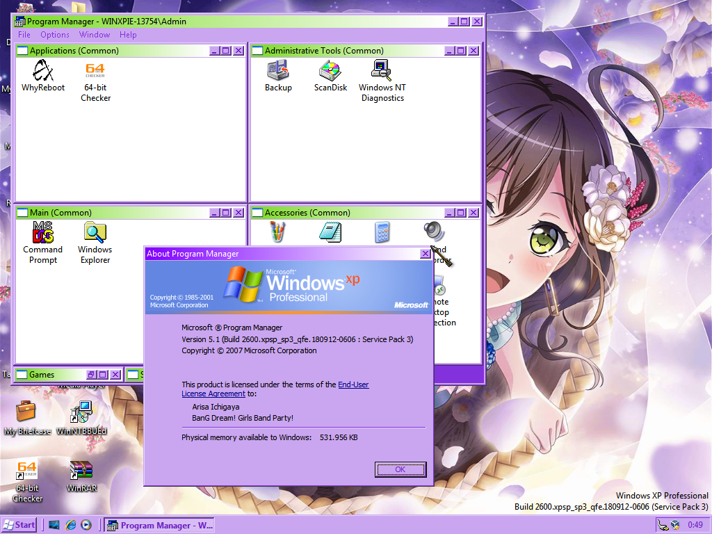This screenshot has height=534, width=712.
Task: Click Program Manager taskbar button
Action: [159, 526]
